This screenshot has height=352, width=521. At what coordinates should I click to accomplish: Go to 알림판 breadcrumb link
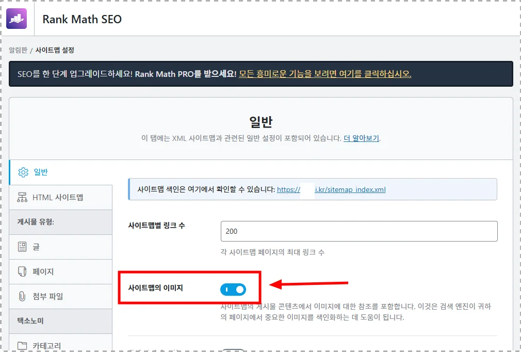click(18, 50)
